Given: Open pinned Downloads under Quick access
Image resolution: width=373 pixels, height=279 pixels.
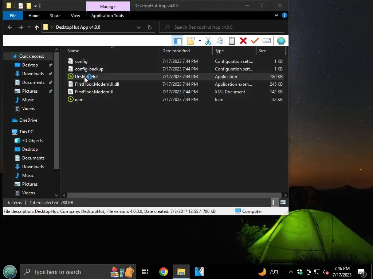Looking at the screenshot, I should click(33, 74).
